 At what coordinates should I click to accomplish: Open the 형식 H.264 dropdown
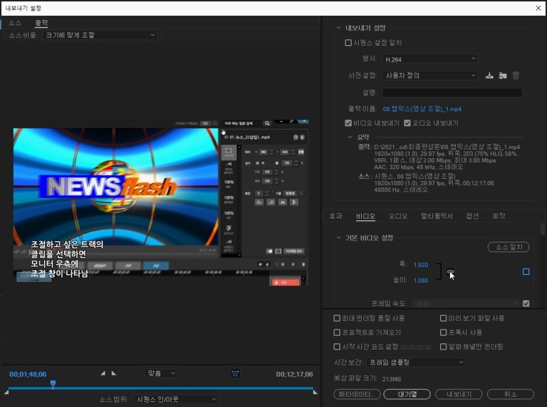coord(430,59)
